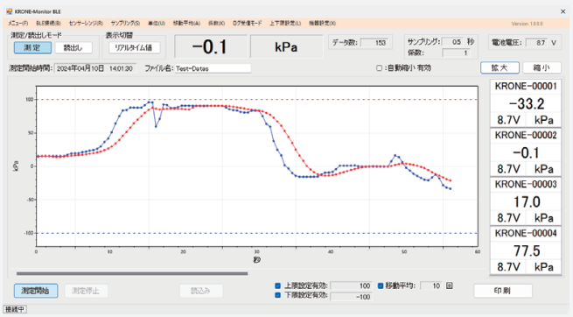Click the large -0.1 realtime value display

click(x=211, y=46)
